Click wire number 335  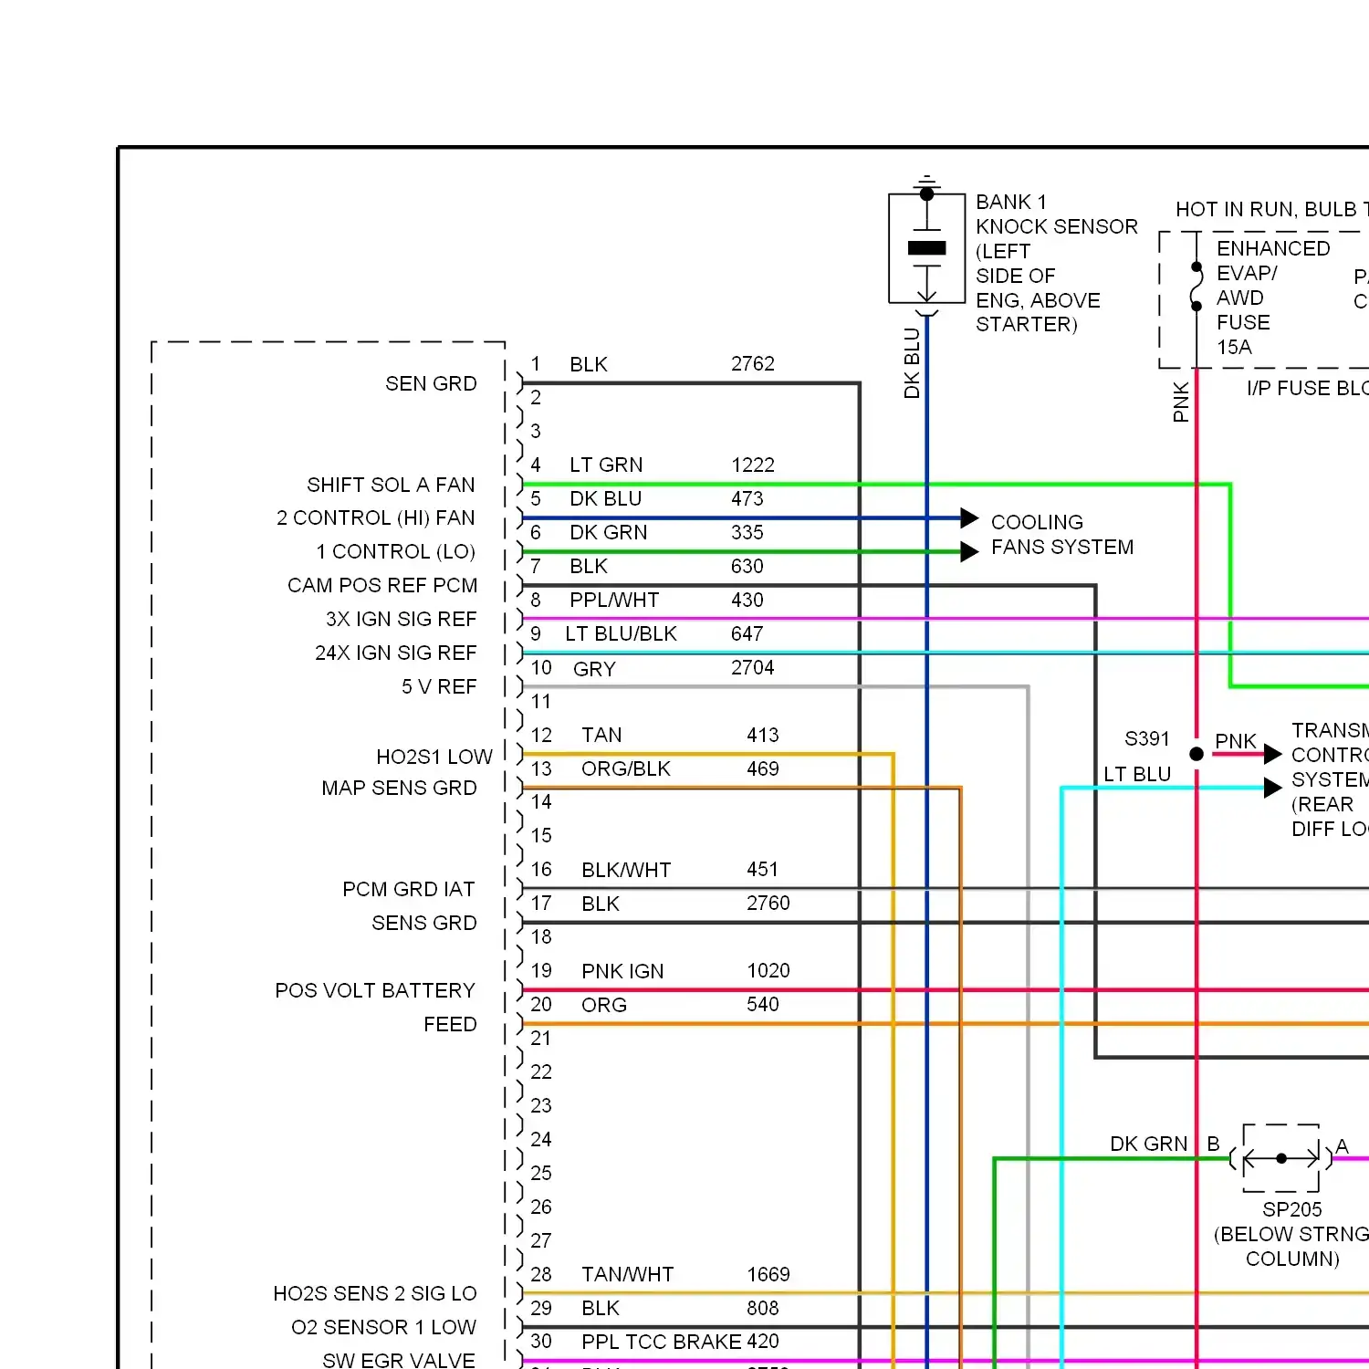(x=747, y=532)
